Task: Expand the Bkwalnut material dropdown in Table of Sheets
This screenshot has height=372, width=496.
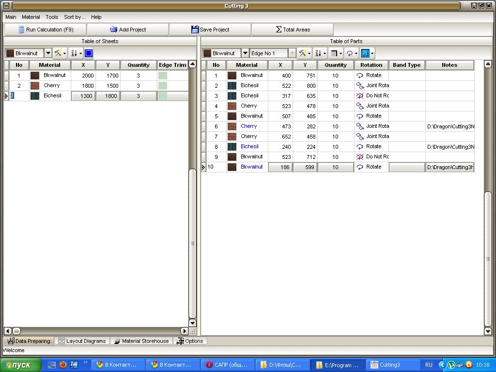Action: coord(48,53)
